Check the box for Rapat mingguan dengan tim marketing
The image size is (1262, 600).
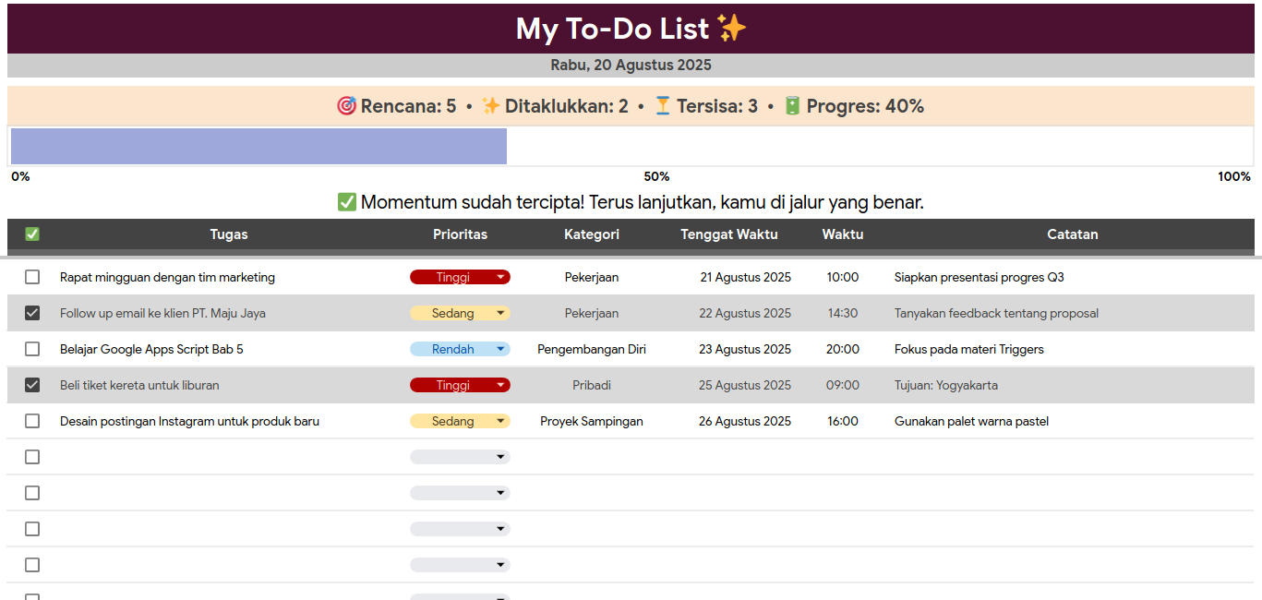tap(32, 277)
